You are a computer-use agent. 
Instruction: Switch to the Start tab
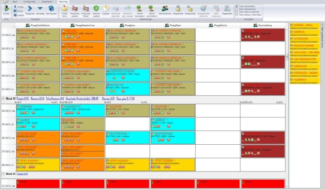tap(15, 2)
